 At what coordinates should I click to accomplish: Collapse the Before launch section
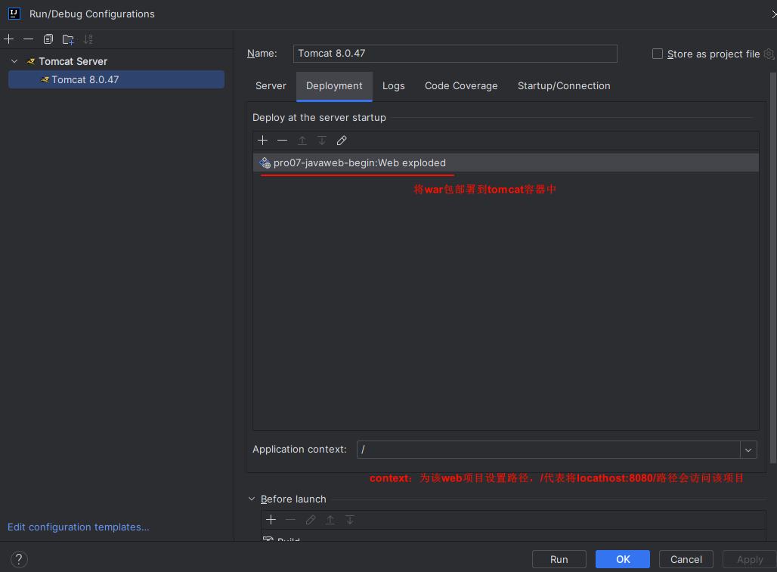(x=252, y=499)
